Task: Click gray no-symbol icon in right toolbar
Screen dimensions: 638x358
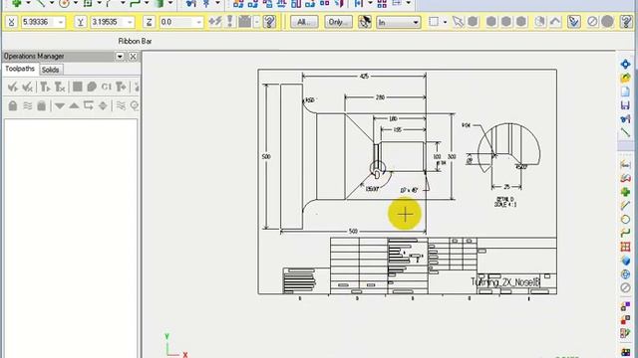Action: pos(625,287)
